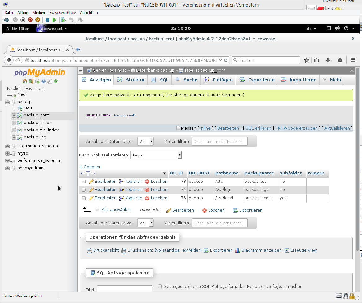The image size is (362, 303).
Task: Open the GNOME volume indicator
Action: [337, 29]
